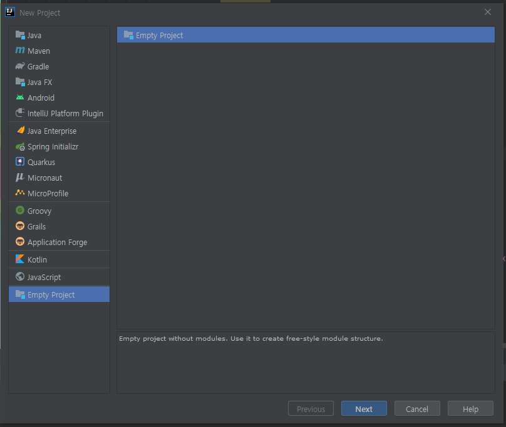Choose Spring Initializr generator
506x427 pixels.
tap(59, 147)
